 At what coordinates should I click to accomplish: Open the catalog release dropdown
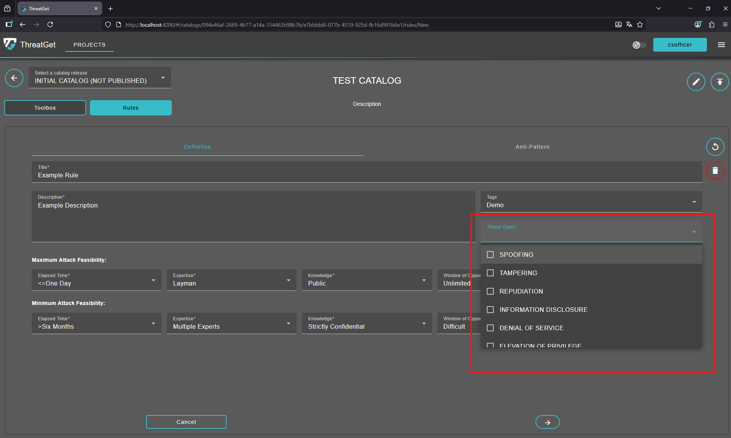(x=100, y=78)
